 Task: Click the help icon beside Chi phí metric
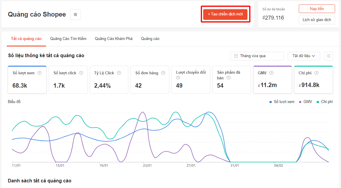[x=316, y=73]
